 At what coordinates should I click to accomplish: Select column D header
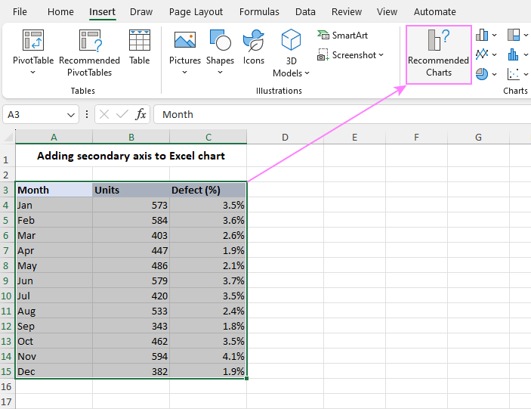click(x=286, y=137)
